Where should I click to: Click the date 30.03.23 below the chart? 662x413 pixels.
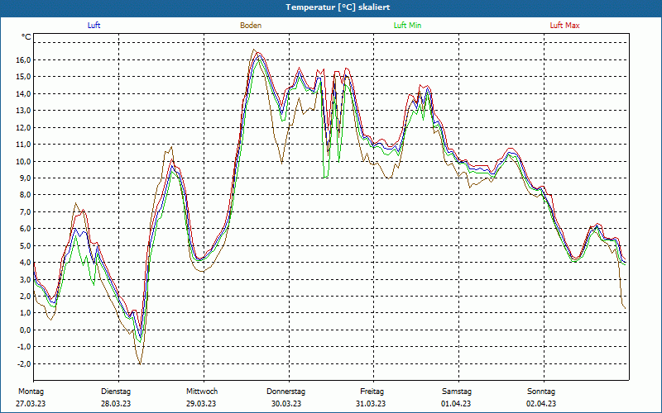[x=286, y=404]
